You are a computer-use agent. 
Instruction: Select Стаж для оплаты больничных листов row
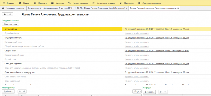click(107, 68)
